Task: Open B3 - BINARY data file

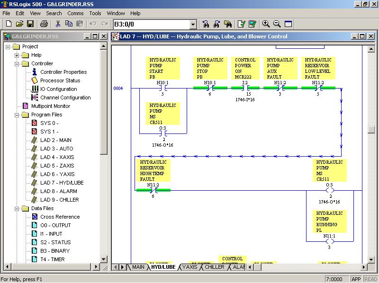Action: [x=55, y=251]
